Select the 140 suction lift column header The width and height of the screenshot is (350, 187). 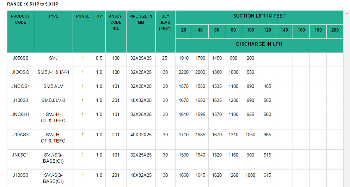[284, 30]
